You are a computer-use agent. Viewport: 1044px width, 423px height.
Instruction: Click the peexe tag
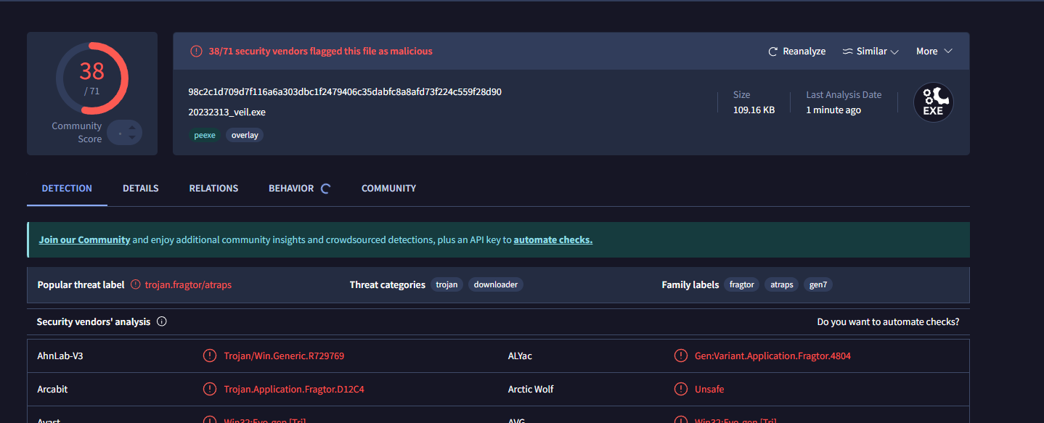coord(205,135)
